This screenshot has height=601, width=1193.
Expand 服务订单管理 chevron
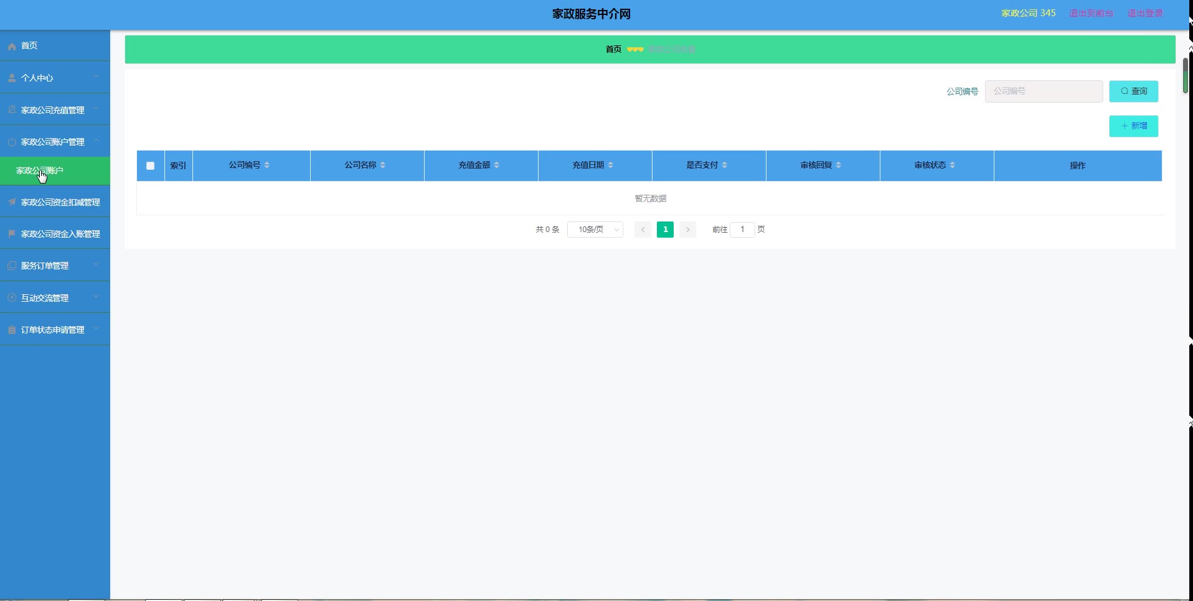click(x=97, y=264)
